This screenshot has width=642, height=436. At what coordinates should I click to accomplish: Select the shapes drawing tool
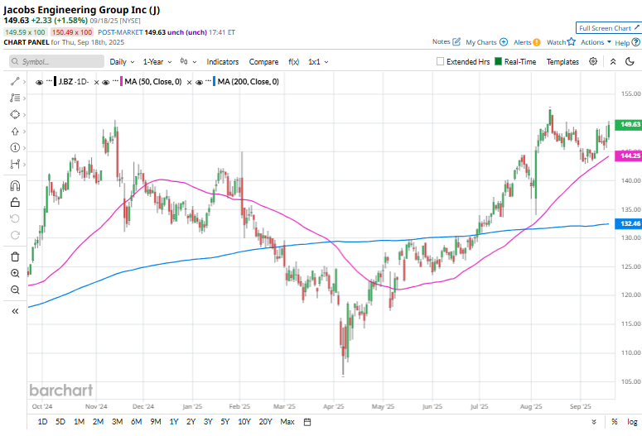[x=15, y=114]
